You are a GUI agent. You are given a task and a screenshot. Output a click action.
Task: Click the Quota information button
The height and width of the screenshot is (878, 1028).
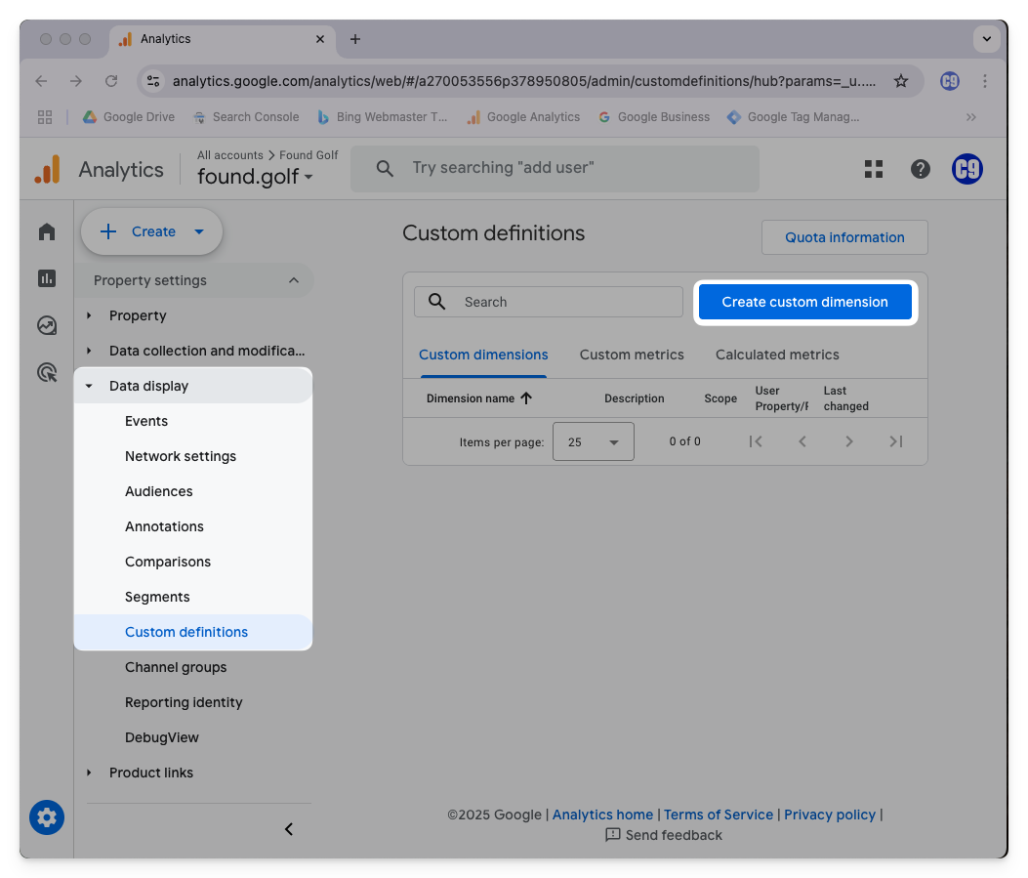click(x=844, y=237)
